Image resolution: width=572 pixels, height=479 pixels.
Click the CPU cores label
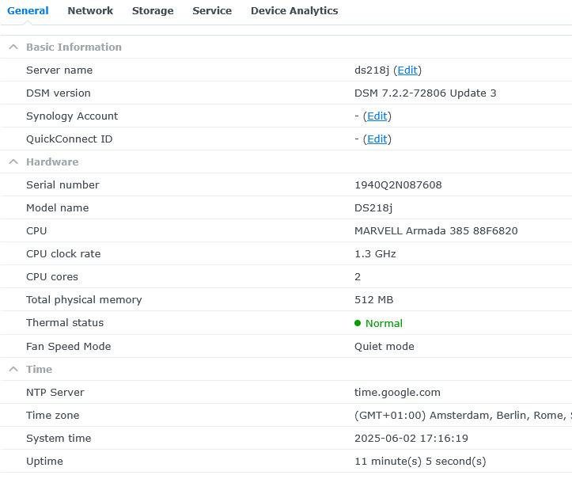pyautogui.click(x=52, y=277)
